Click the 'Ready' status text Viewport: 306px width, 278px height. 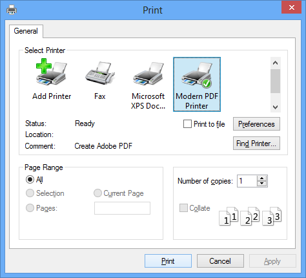coord(85,123)
